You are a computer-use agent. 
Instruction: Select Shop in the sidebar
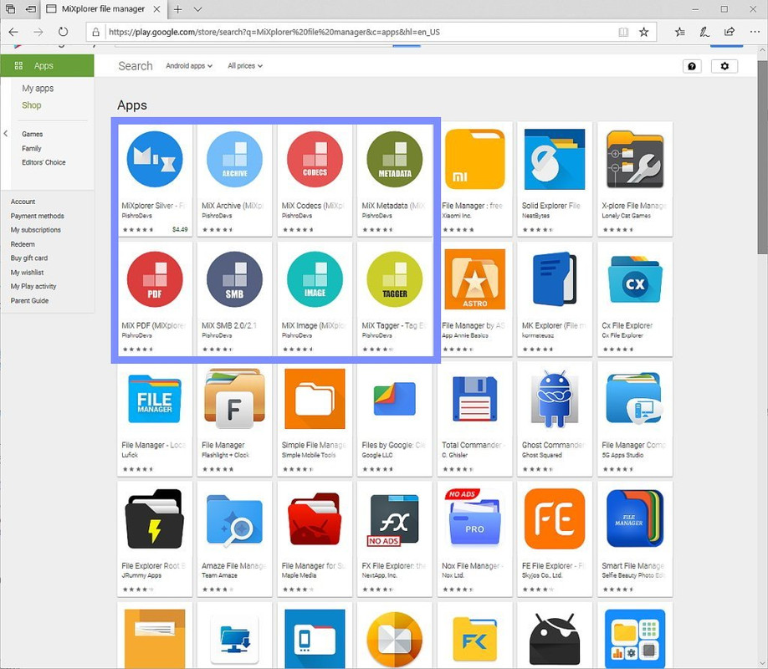(31, 105)
